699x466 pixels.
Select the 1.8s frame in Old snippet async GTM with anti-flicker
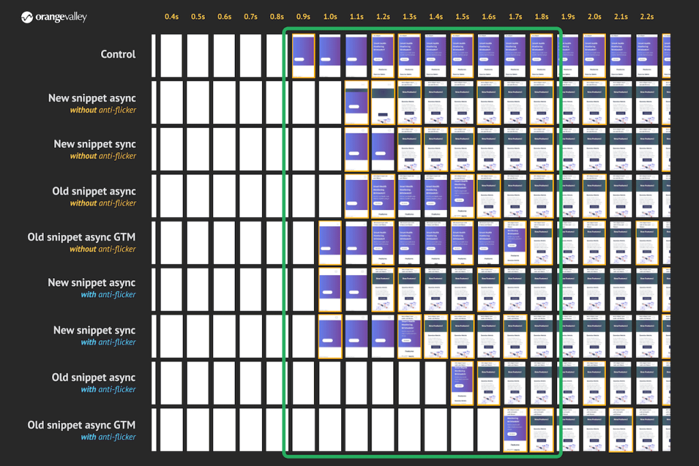pyautogui.click(x=542, y=430)
